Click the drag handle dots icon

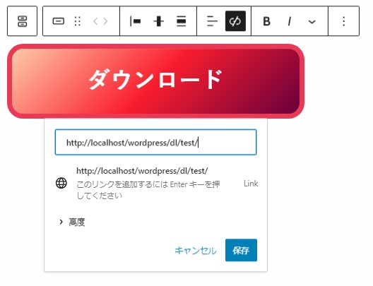(78, 21)
